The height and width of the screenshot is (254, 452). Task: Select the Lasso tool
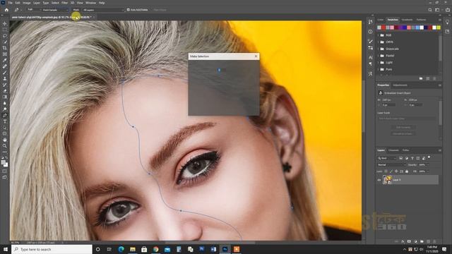point(5,36)
